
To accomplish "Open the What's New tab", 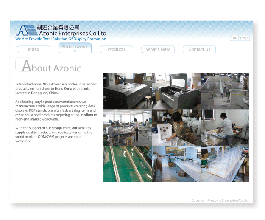I will [x=158, y=49].
